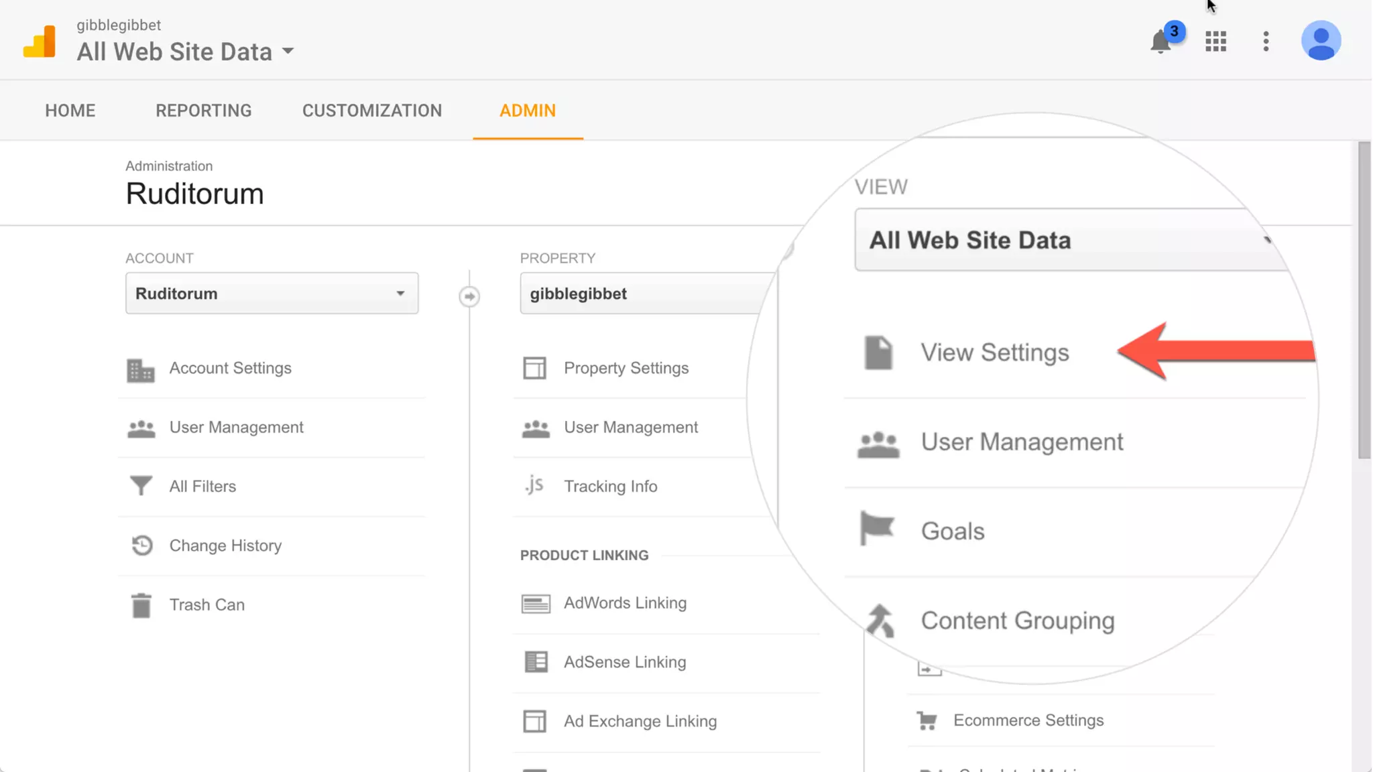
Task: Click the Trash Can icon
Action: coord(141,605)
